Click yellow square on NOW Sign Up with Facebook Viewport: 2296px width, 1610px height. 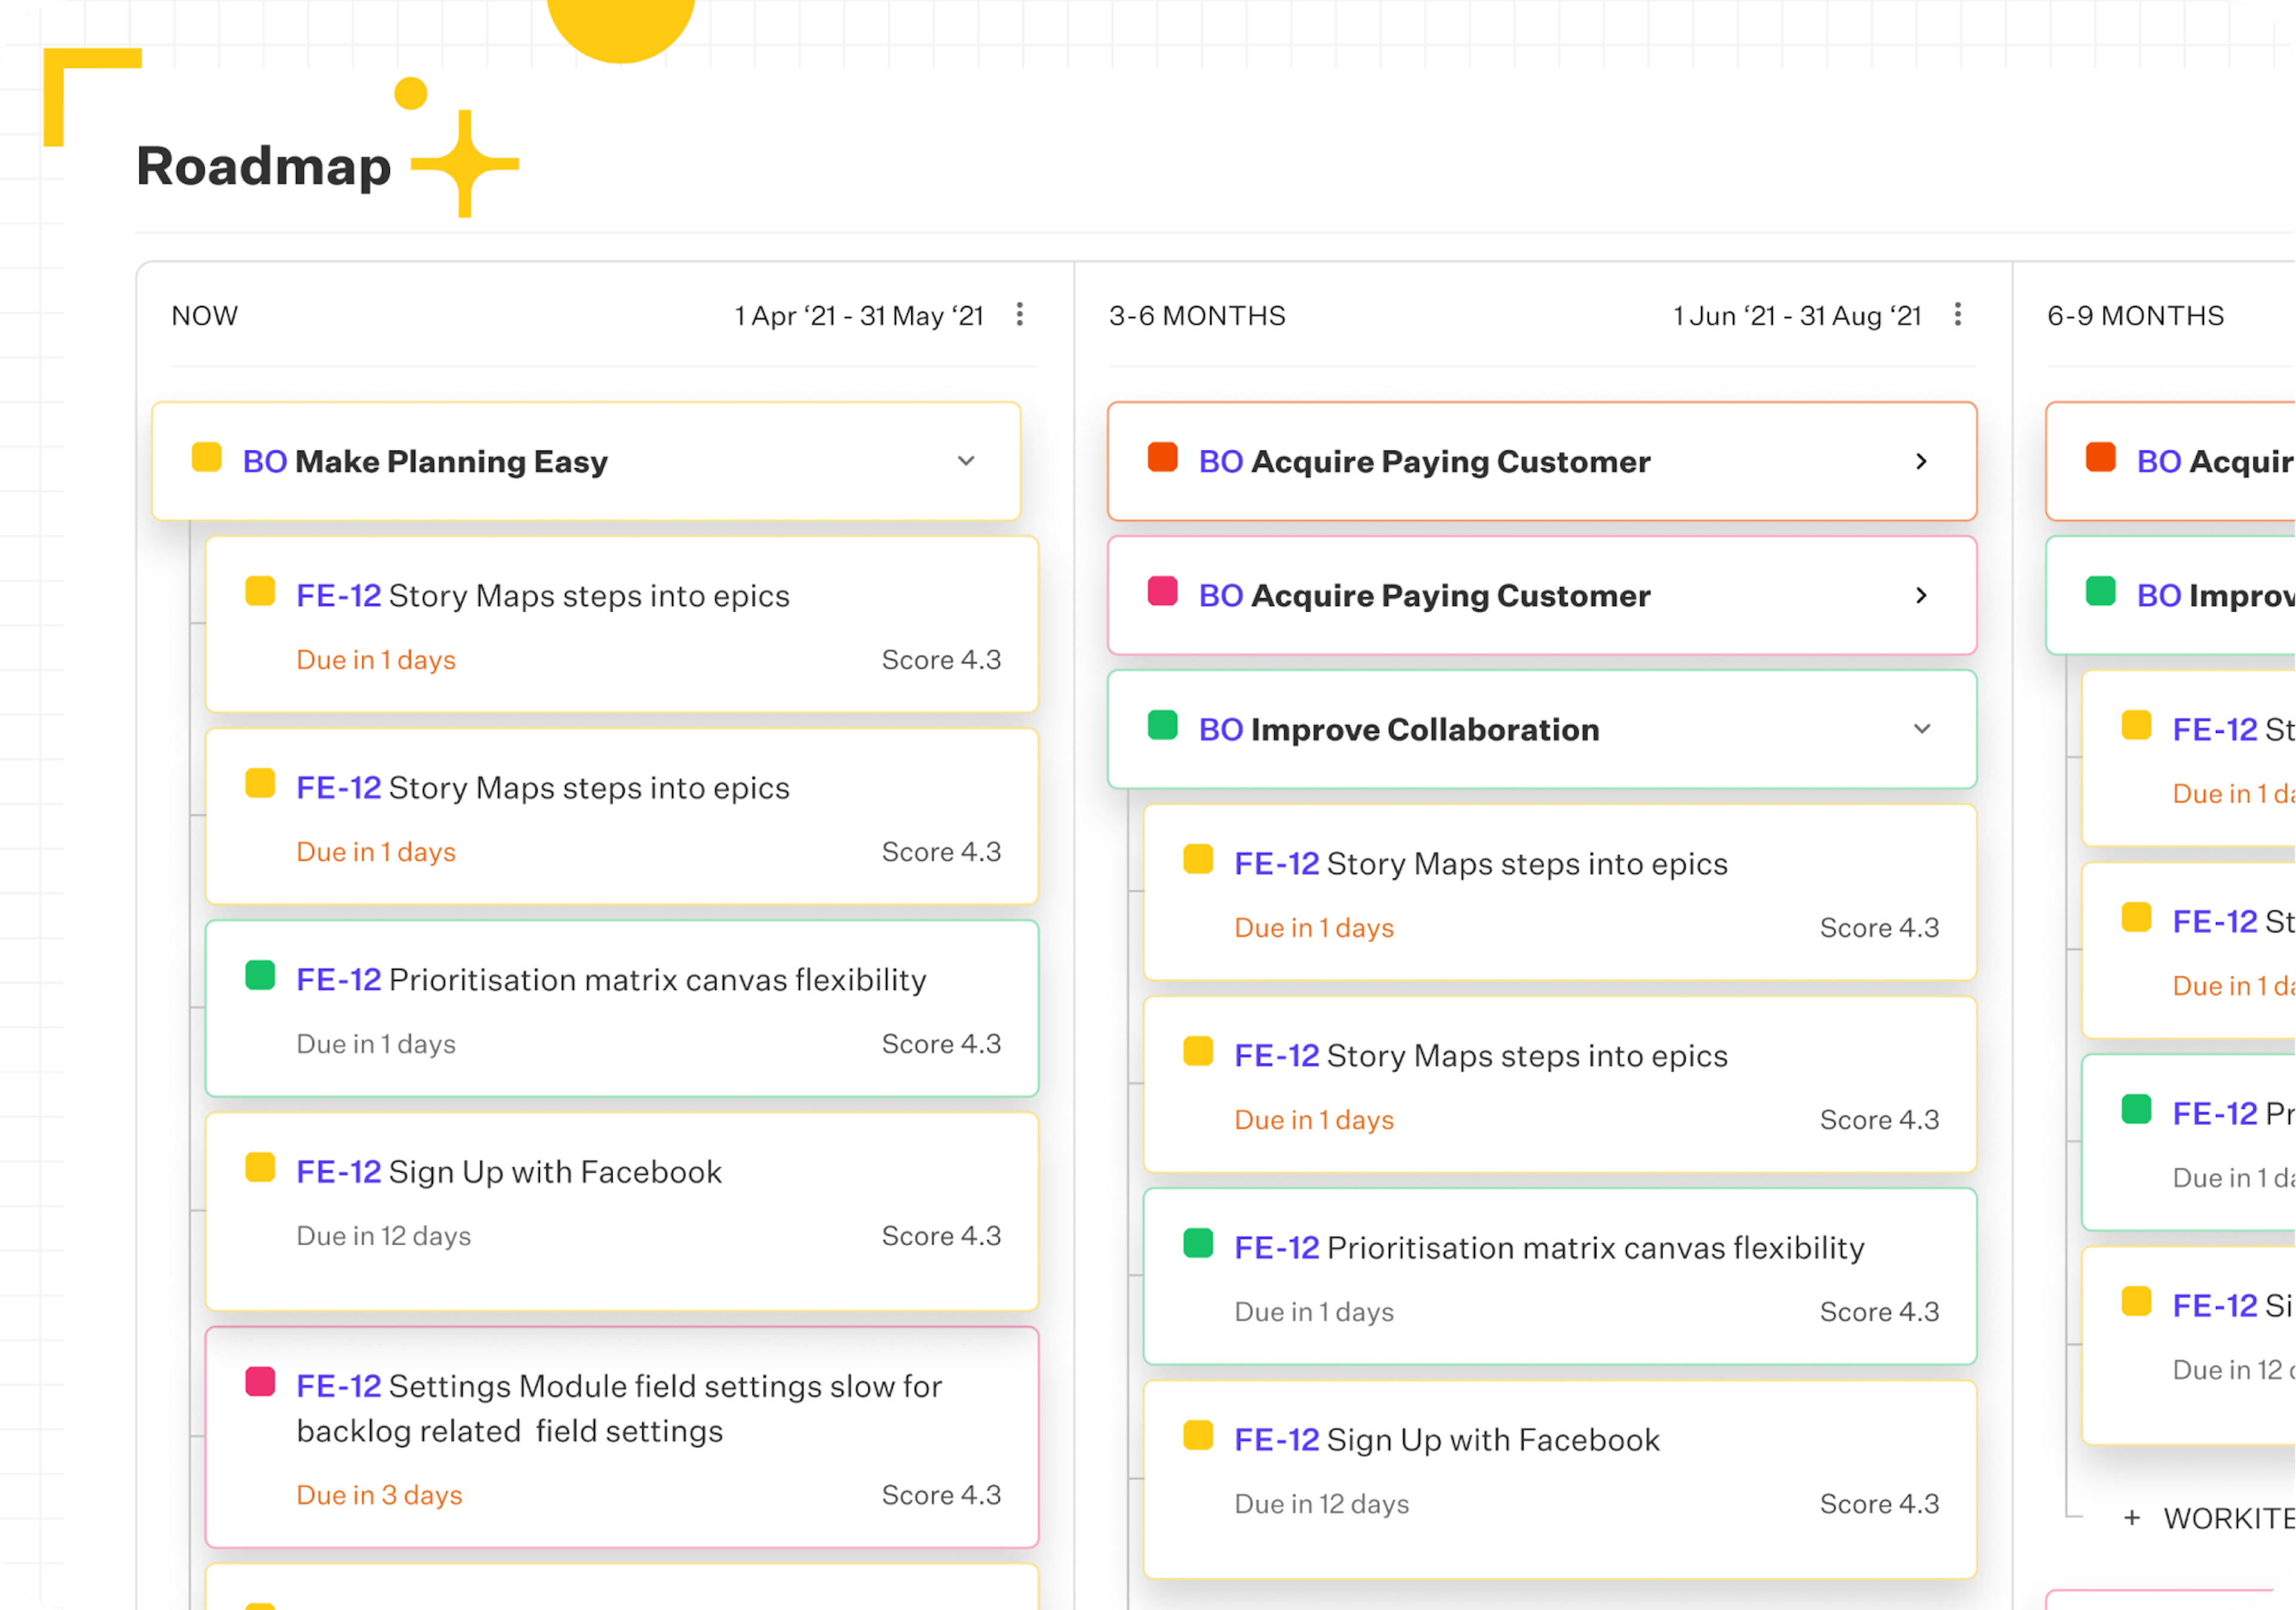pos(260,1168)
